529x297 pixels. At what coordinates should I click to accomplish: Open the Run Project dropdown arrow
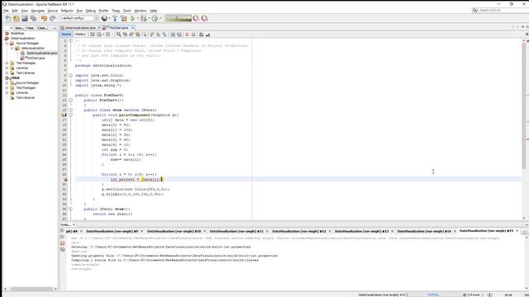pos(138,18)
